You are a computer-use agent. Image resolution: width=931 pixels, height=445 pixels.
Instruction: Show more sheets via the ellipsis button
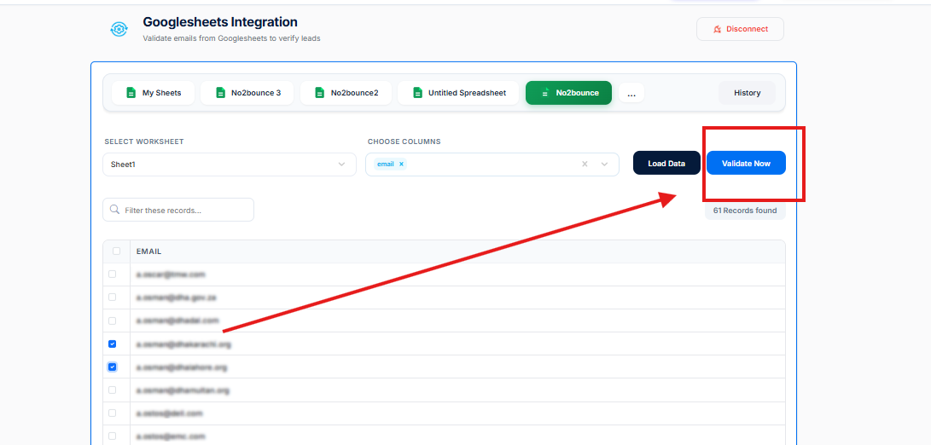pos(631,93)
